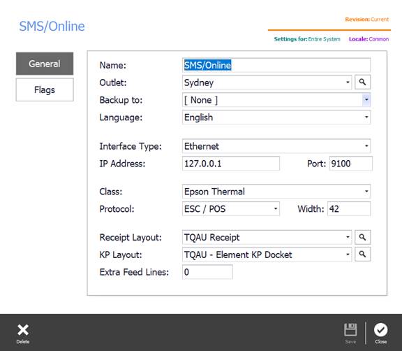The image size is (402, 351).
Task: Click the Outlet: label
Action: coord(113,83)
